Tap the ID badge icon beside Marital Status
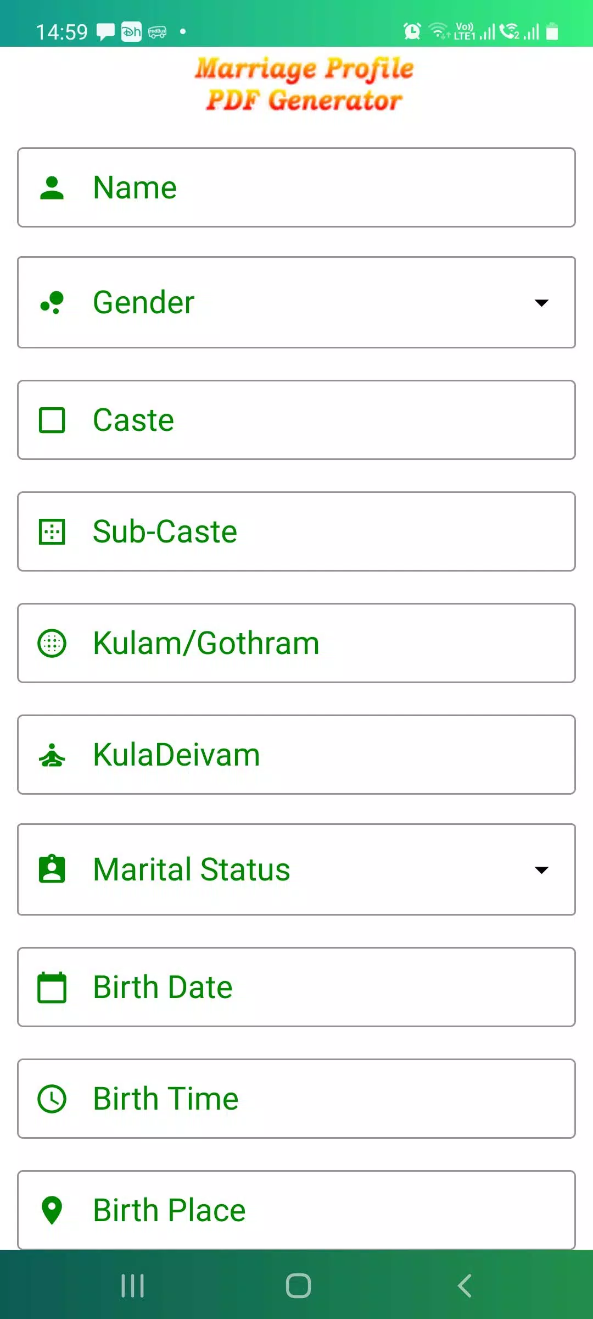593x1319 pixels. pyautogui.click(x=52, y=869)
